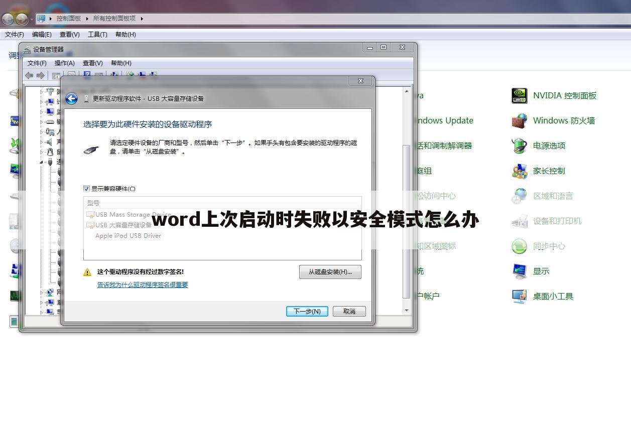Open 家长控制 text link

[549, 171]
